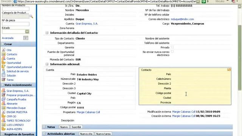This screenshot has width=242, height=136.
Task: Click the page vertical scrollbar thumb
Action: coord(239,58)
